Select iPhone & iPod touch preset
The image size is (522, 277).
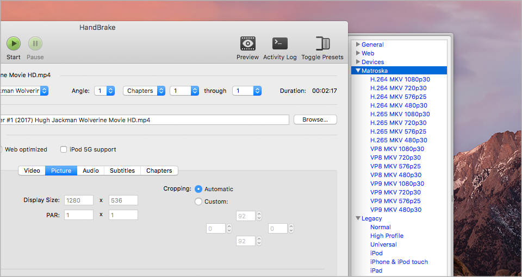coord(399,262)
